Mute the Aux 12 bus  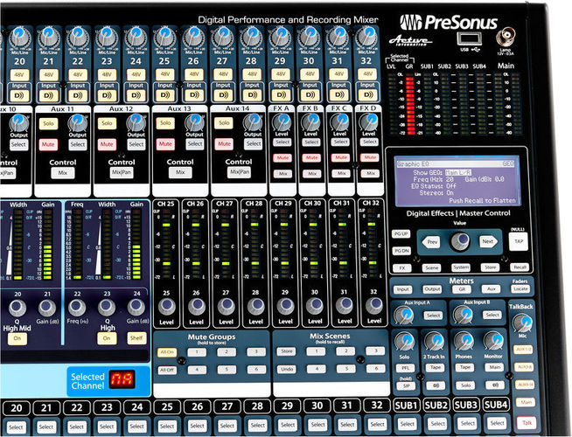pyautogui.click(x=107, y=145)
